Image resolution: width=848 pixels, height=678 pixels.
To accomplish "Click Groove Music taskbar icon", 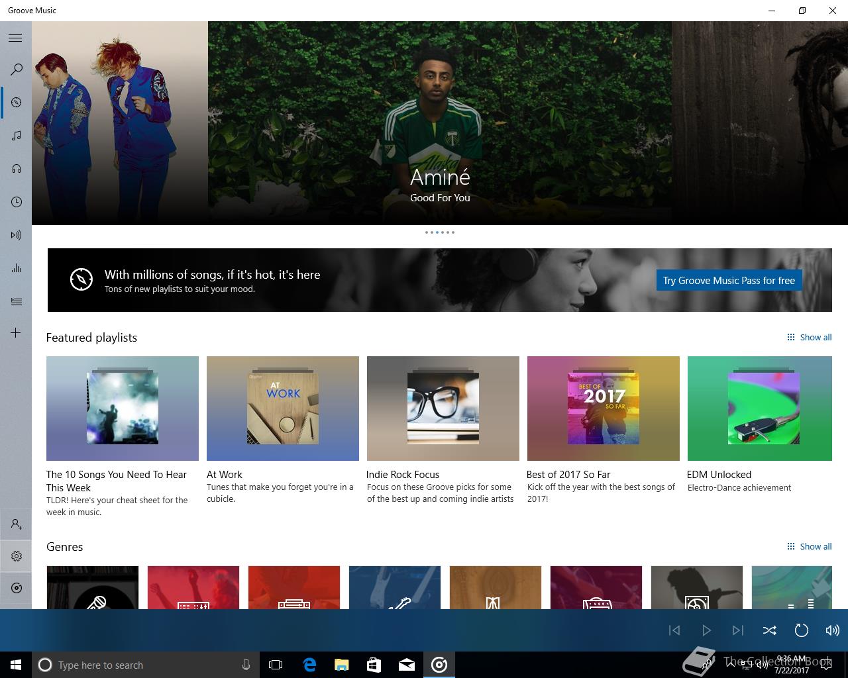I will pyautogui.click(x=439, y=665).
